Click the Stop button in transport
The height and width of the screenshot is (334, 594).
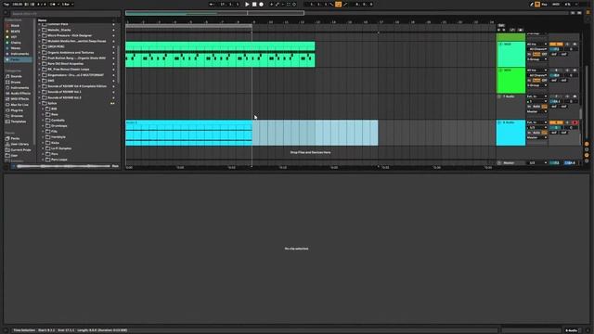(x=254, y=4)
